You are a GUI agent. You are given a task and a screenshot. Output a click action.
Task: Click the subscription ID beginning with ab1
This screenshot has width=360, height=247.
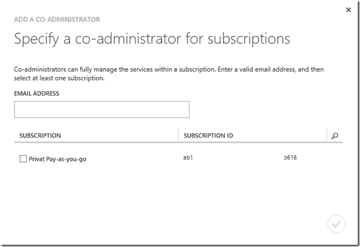pos(188,158)
